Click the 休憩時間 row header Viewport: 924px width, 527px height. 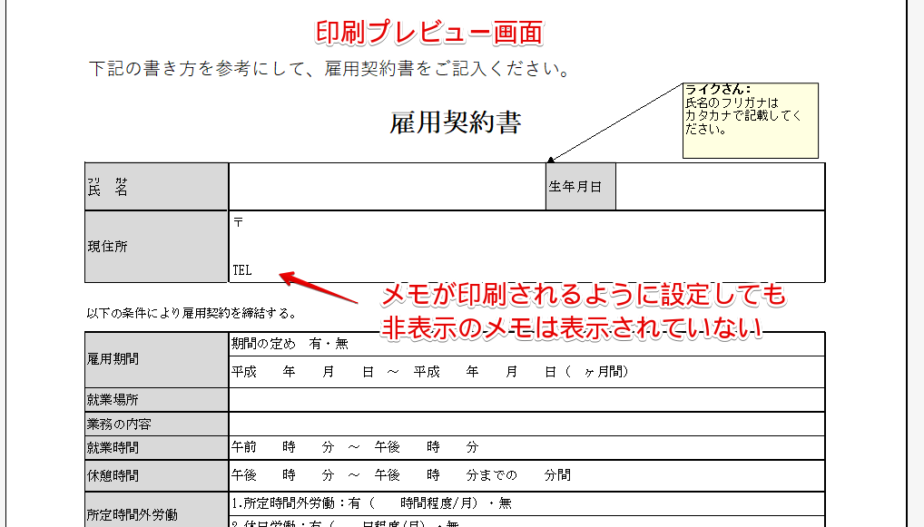(x=154, y=473)
